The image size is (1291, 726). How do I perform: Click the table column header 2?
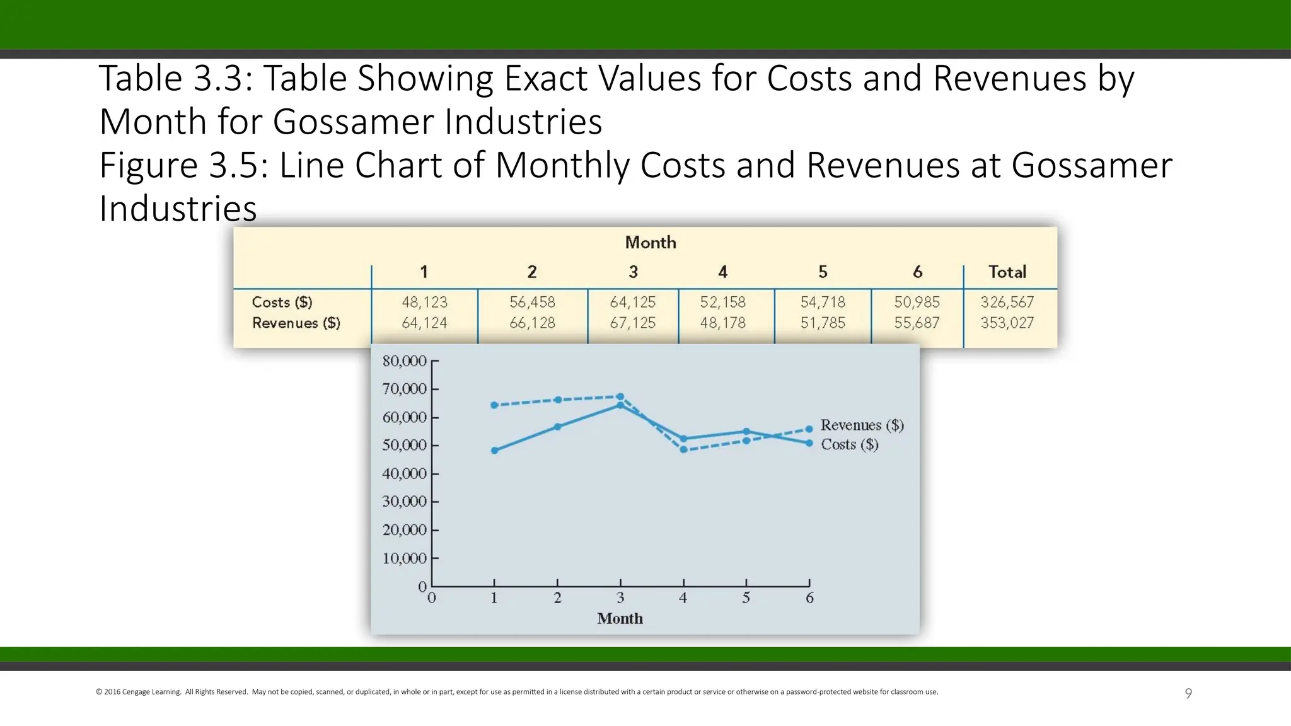pos(532,272)
